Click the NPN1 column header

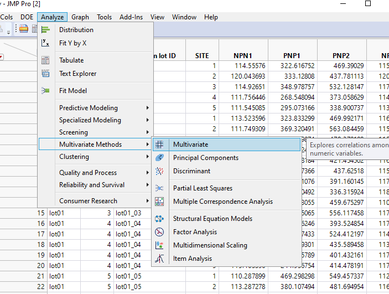coord(243,56)
